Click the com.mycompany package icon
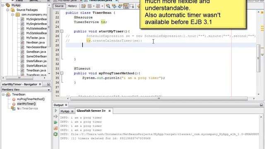Screen dimensions: 265x149 coord(18,14)
